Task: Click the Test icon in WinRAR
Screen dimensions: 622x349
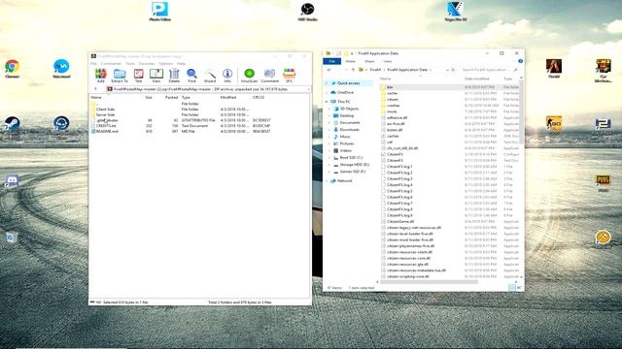Action: [138, 76]
